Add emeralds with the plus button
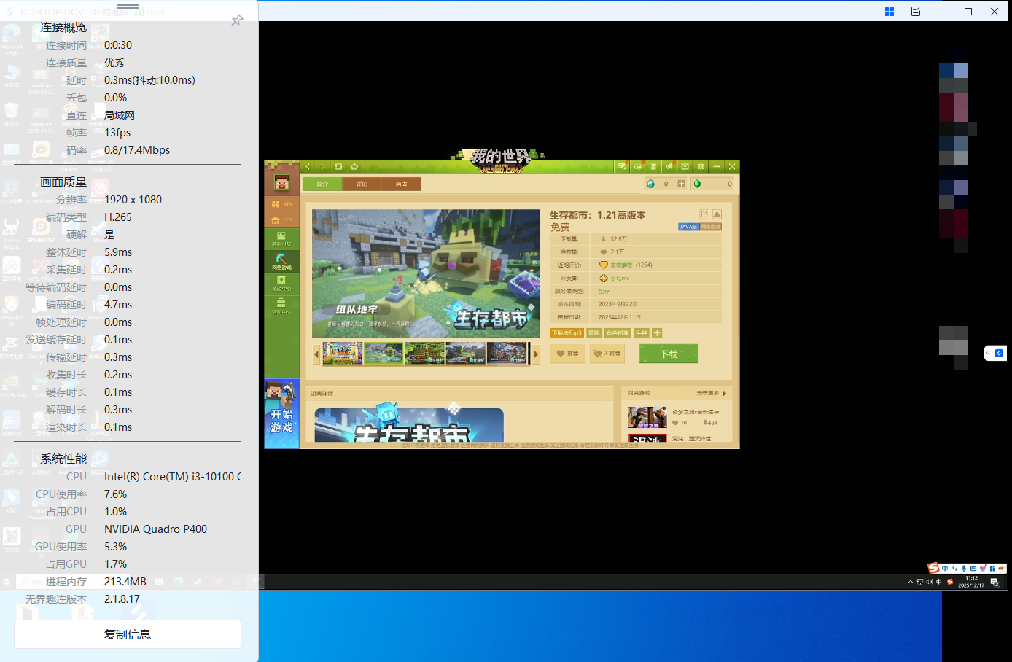This screenshot has height=662, width=1012. 681,184
